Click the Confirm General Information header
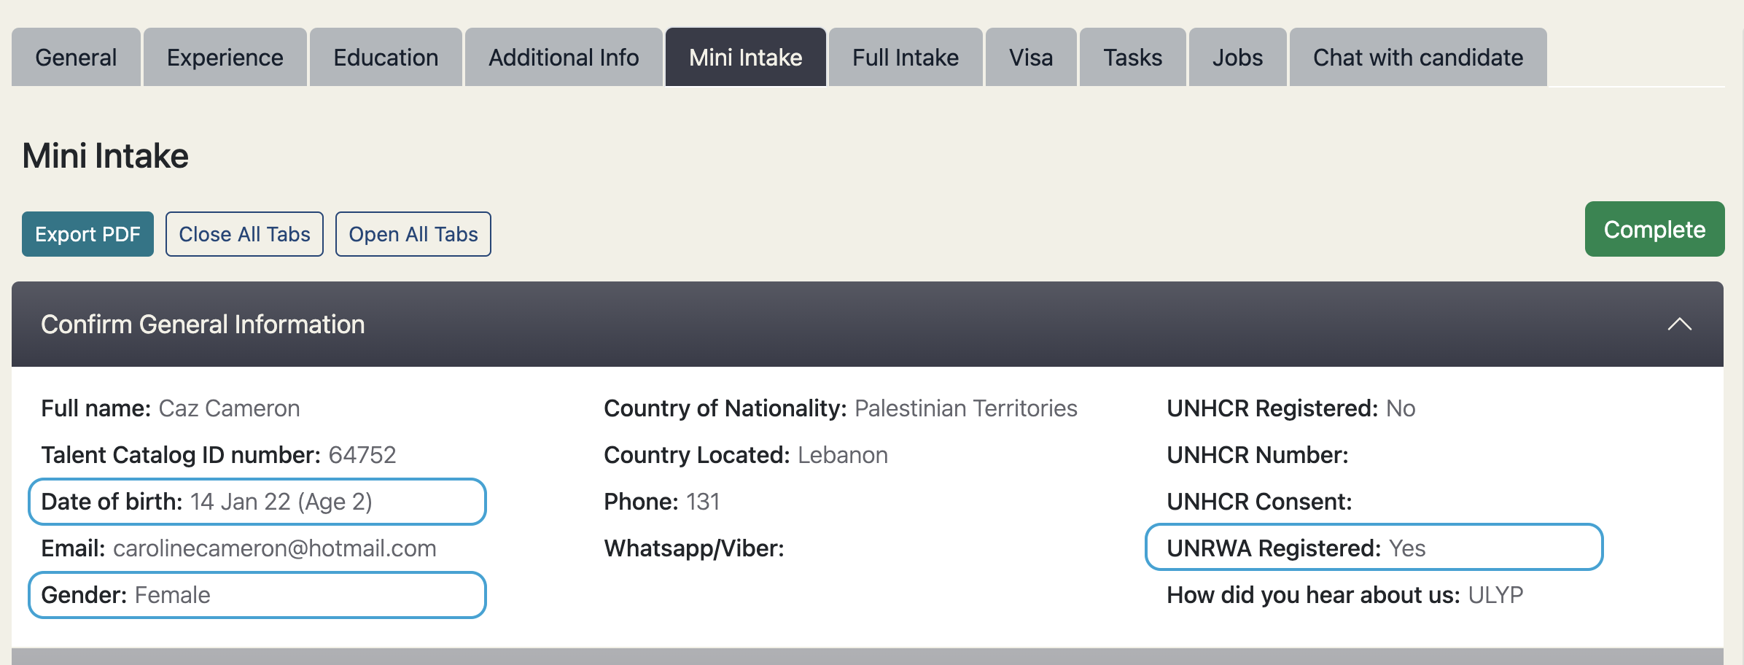The image size is (1744, 665). pos(203,324)
